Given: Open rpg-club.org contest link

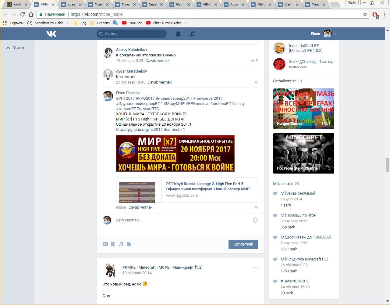Looking at the screenshot, I should (151, 130).
